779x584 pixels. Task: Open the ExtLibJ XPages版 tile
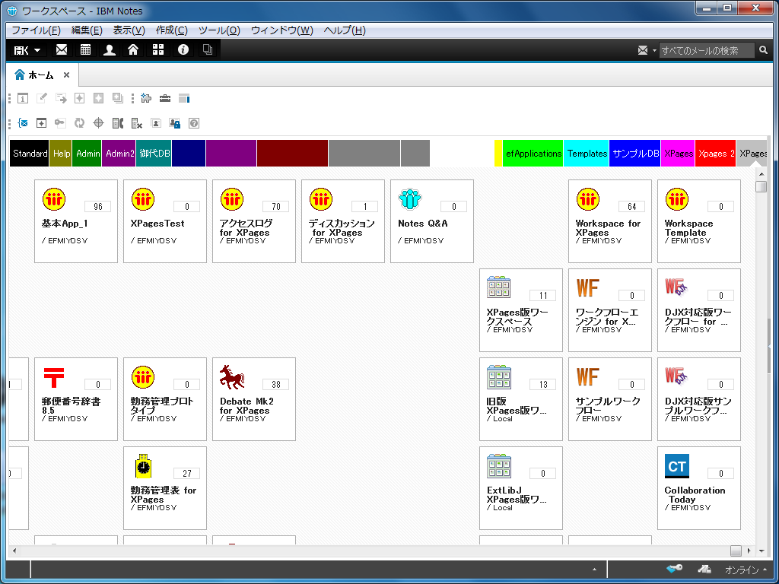pyautogui.click(x=521, y=487)
